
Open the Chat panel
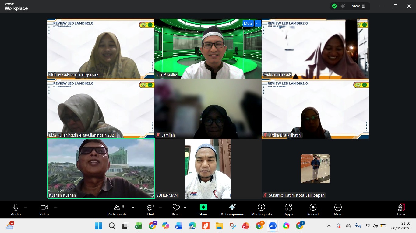click(150, 210)
